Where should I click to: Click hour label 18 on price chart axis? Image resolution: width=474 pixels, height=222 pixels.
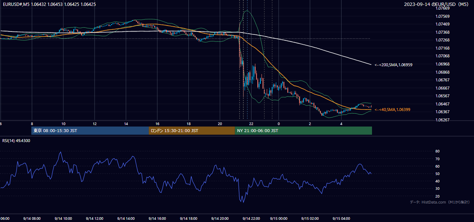188,124
